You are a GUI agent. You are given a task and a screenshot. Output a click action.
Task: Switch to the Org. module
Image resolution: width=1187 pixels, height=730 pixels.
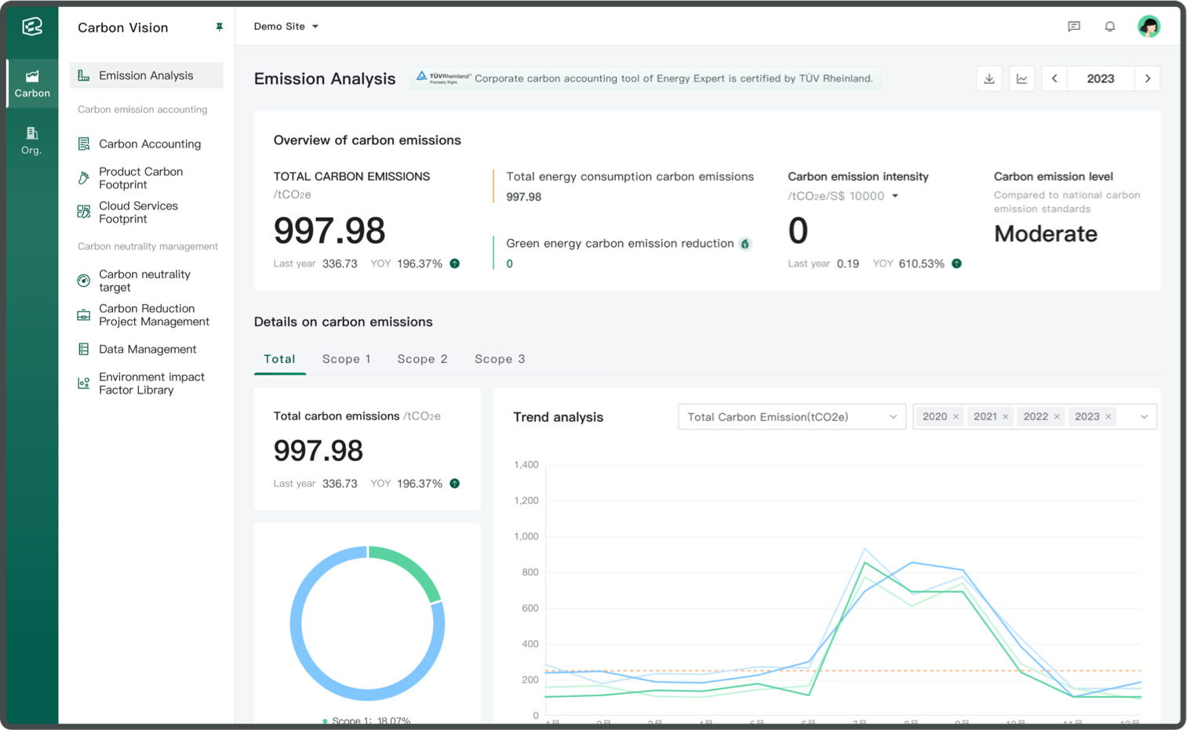tap(31, 140)
